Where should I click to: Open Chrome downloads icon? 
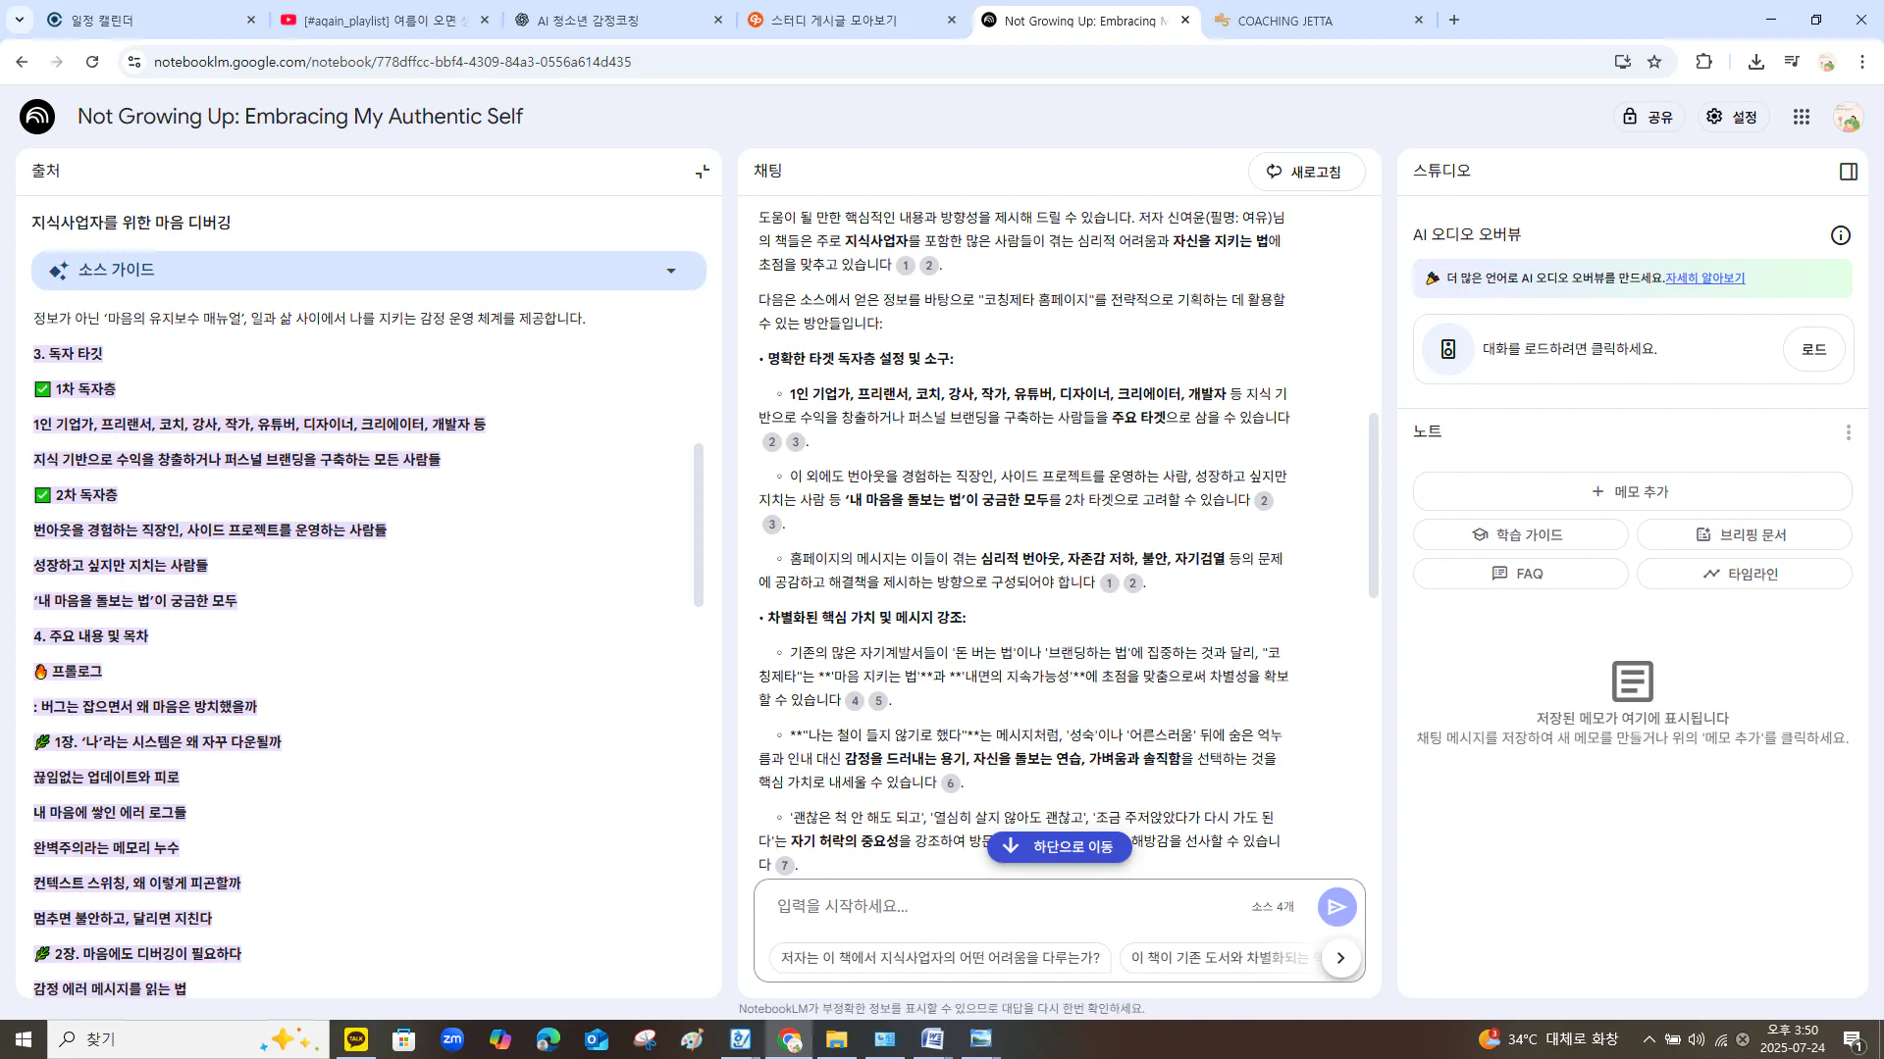click(x=1755, y=61)
